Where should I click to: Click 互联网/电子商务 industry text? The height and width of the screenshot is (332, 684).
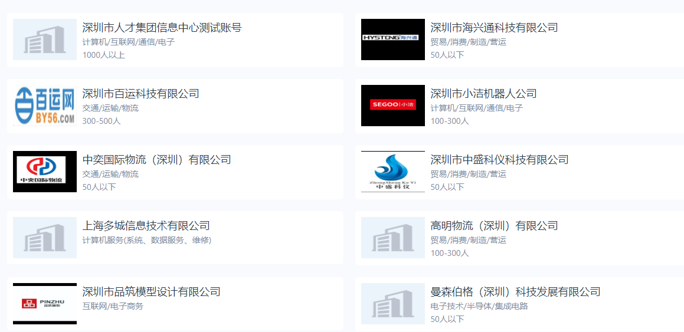point(113,307)
